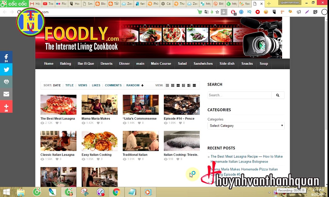Click the search magnifier button
This screenshot has width=329, height=197.
pos(278,95)
